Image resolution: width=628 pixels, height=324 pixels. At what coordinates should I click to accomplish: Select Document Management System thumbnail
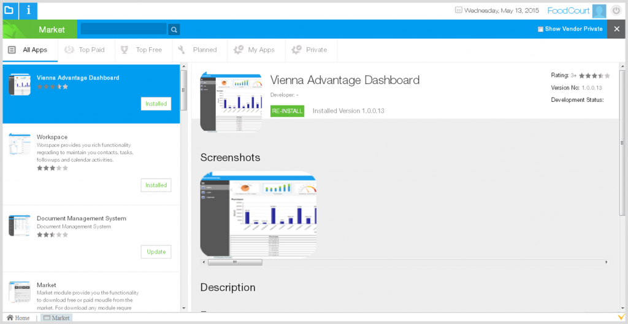(x=20, y=225)
